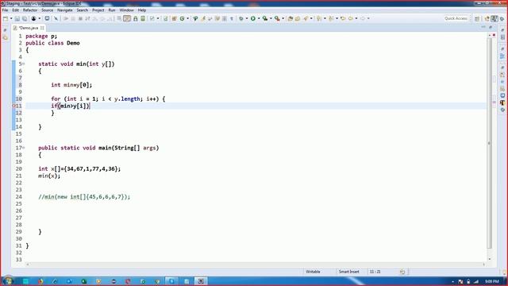508x286 pixels.
Task: Open the Back history dropdown arrow
Action: (356, 19)
